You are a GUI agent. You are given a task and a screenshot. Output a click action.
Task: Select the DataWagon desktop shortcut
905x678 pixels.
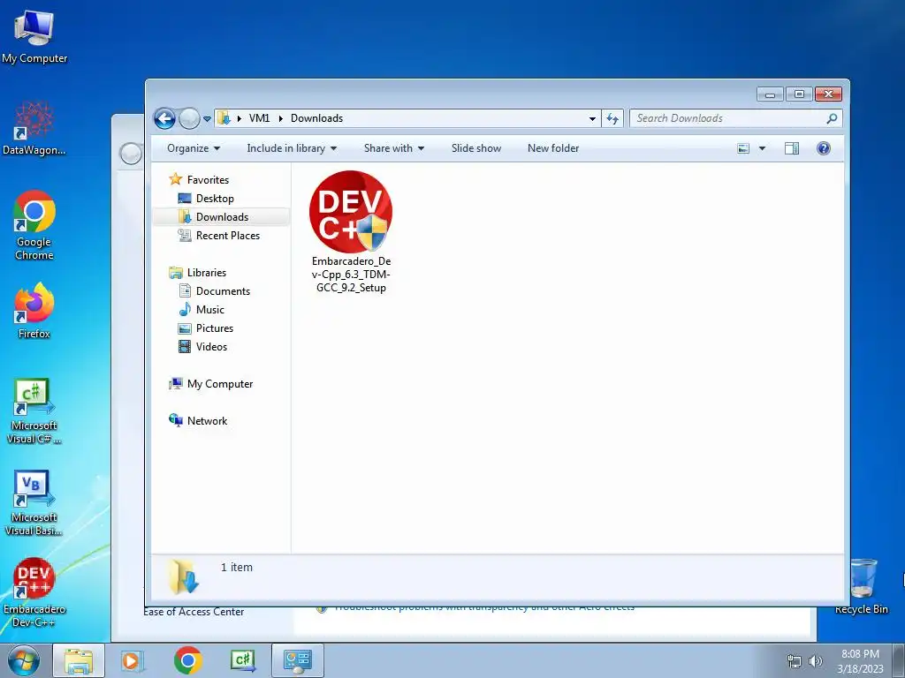click(x=34, y=128)
